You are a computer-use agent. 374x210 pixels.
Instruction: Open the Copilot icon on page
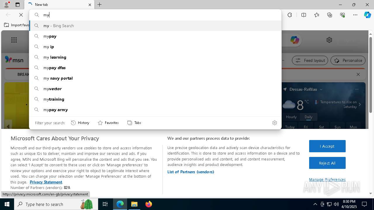point(295,40)
